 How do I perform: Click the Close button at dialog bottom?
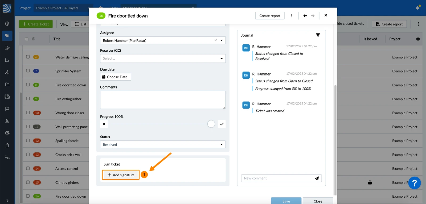tap(318, 201)
